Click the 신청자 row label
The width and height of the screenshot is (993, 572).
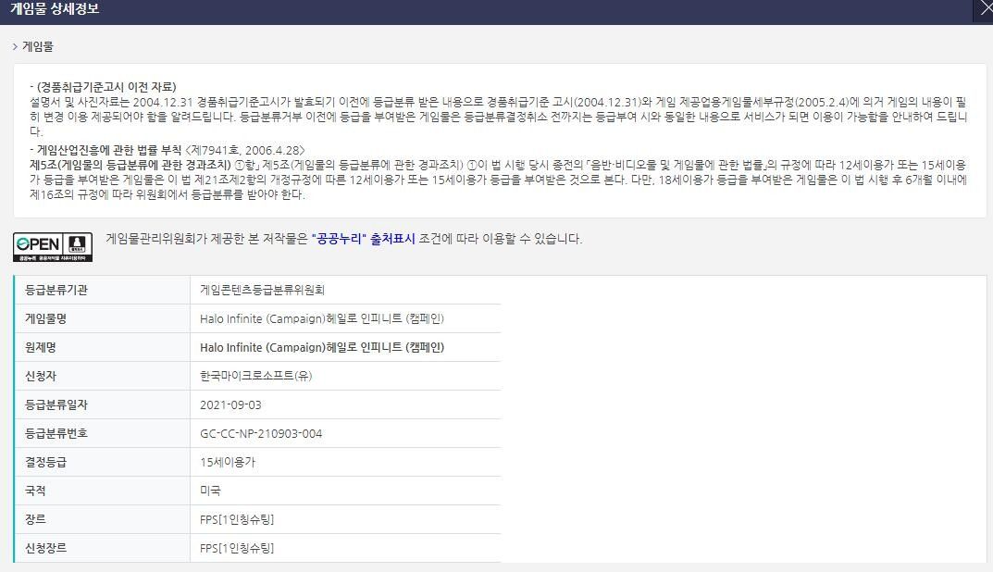(41, 376)
